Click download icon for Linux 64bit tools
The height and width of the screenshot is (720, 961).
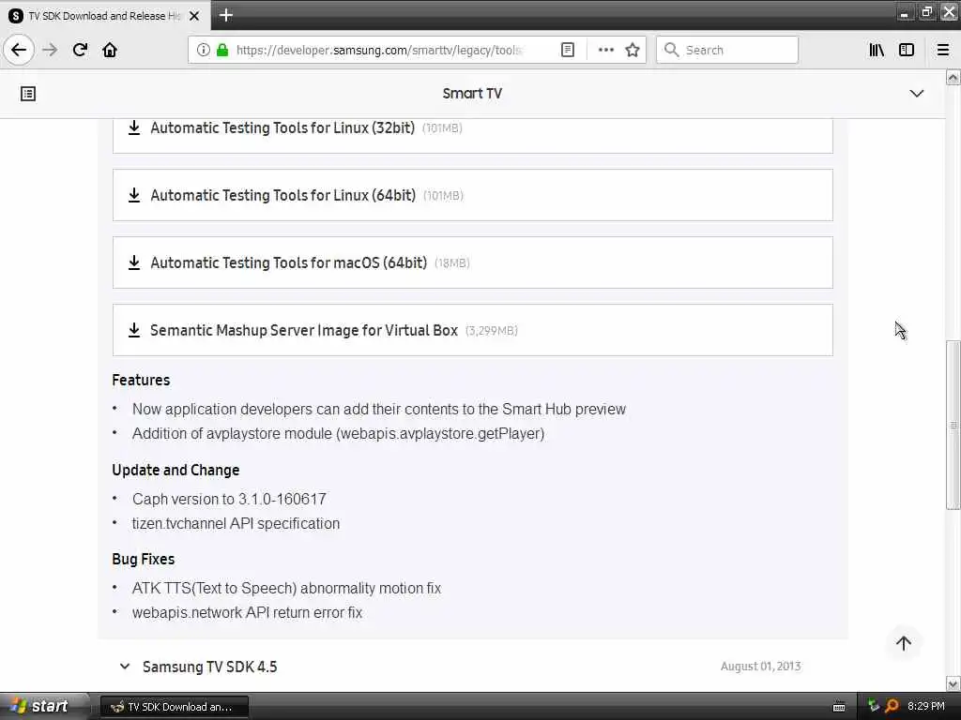coord(133,195)
